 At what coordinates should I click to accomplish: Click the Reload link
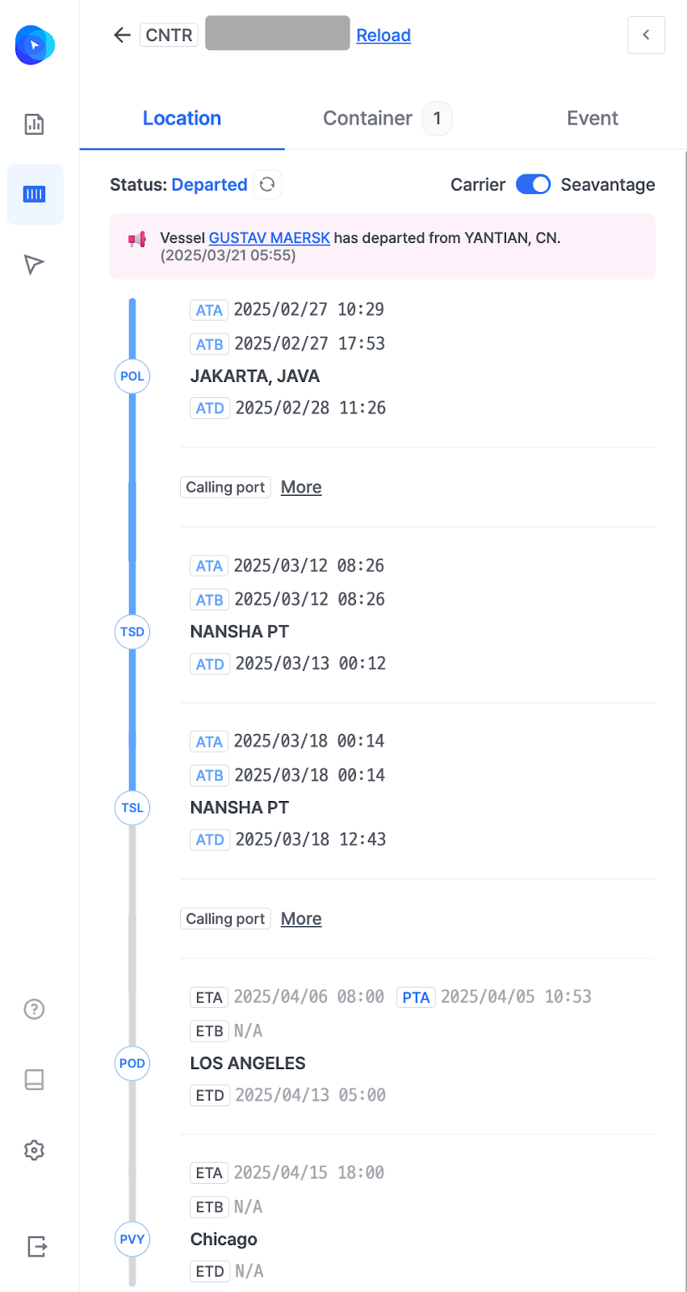383,36
